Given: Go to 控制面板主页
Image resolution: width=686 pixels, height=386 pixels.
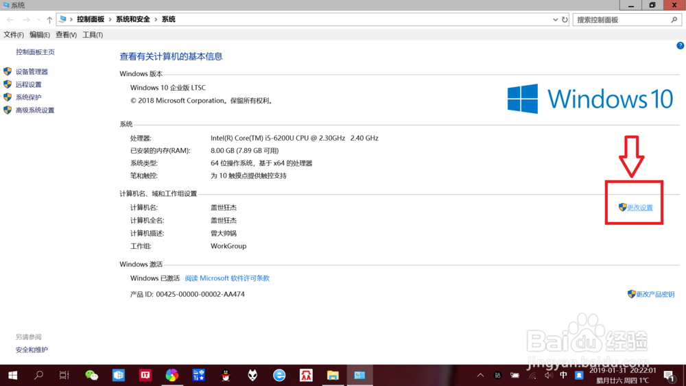Looking at the screenshot, I should (35, 52).
